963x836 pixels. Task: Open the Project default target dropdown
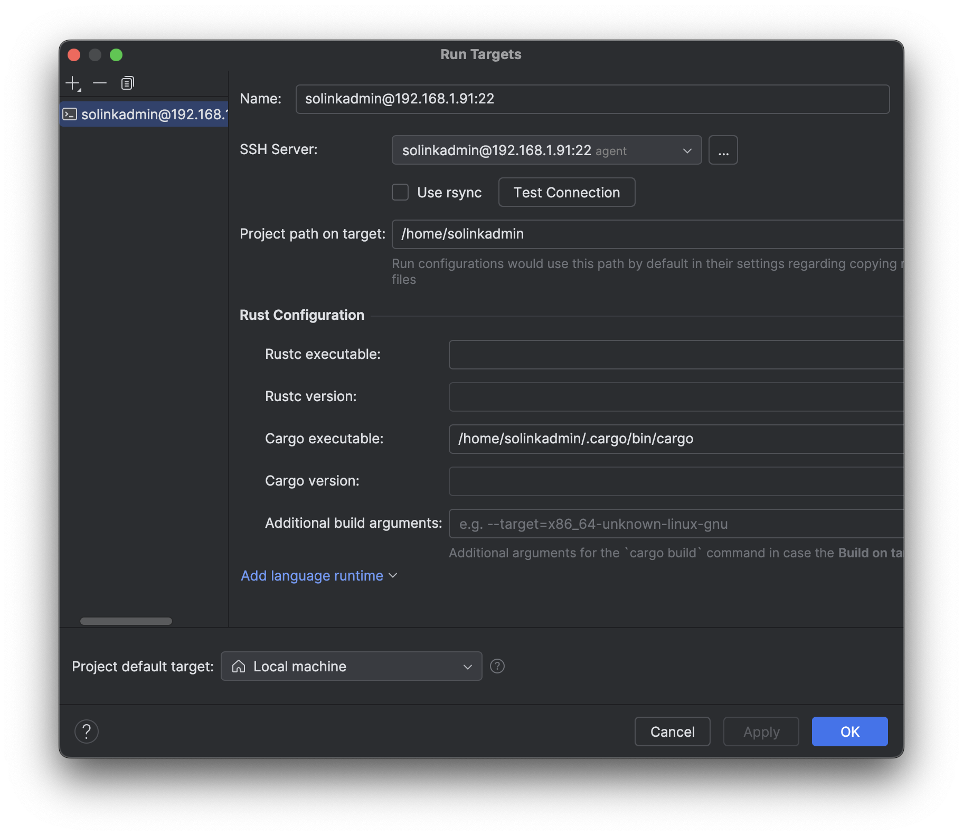(351, 666)
